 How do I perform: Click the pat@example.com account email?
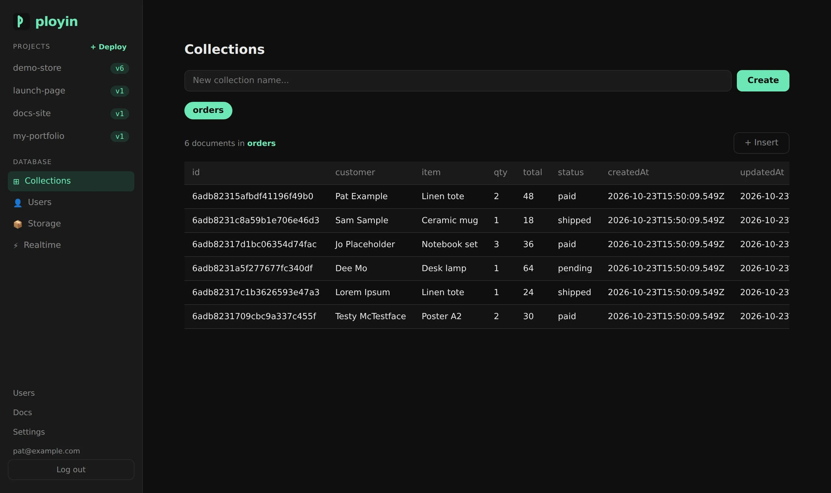pyautogui.click(x=46, y=451)
